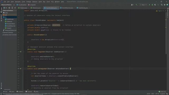Screen dimensions: 169x95
Task: Open the Edit menu
Action: click(x=8, y=2)
